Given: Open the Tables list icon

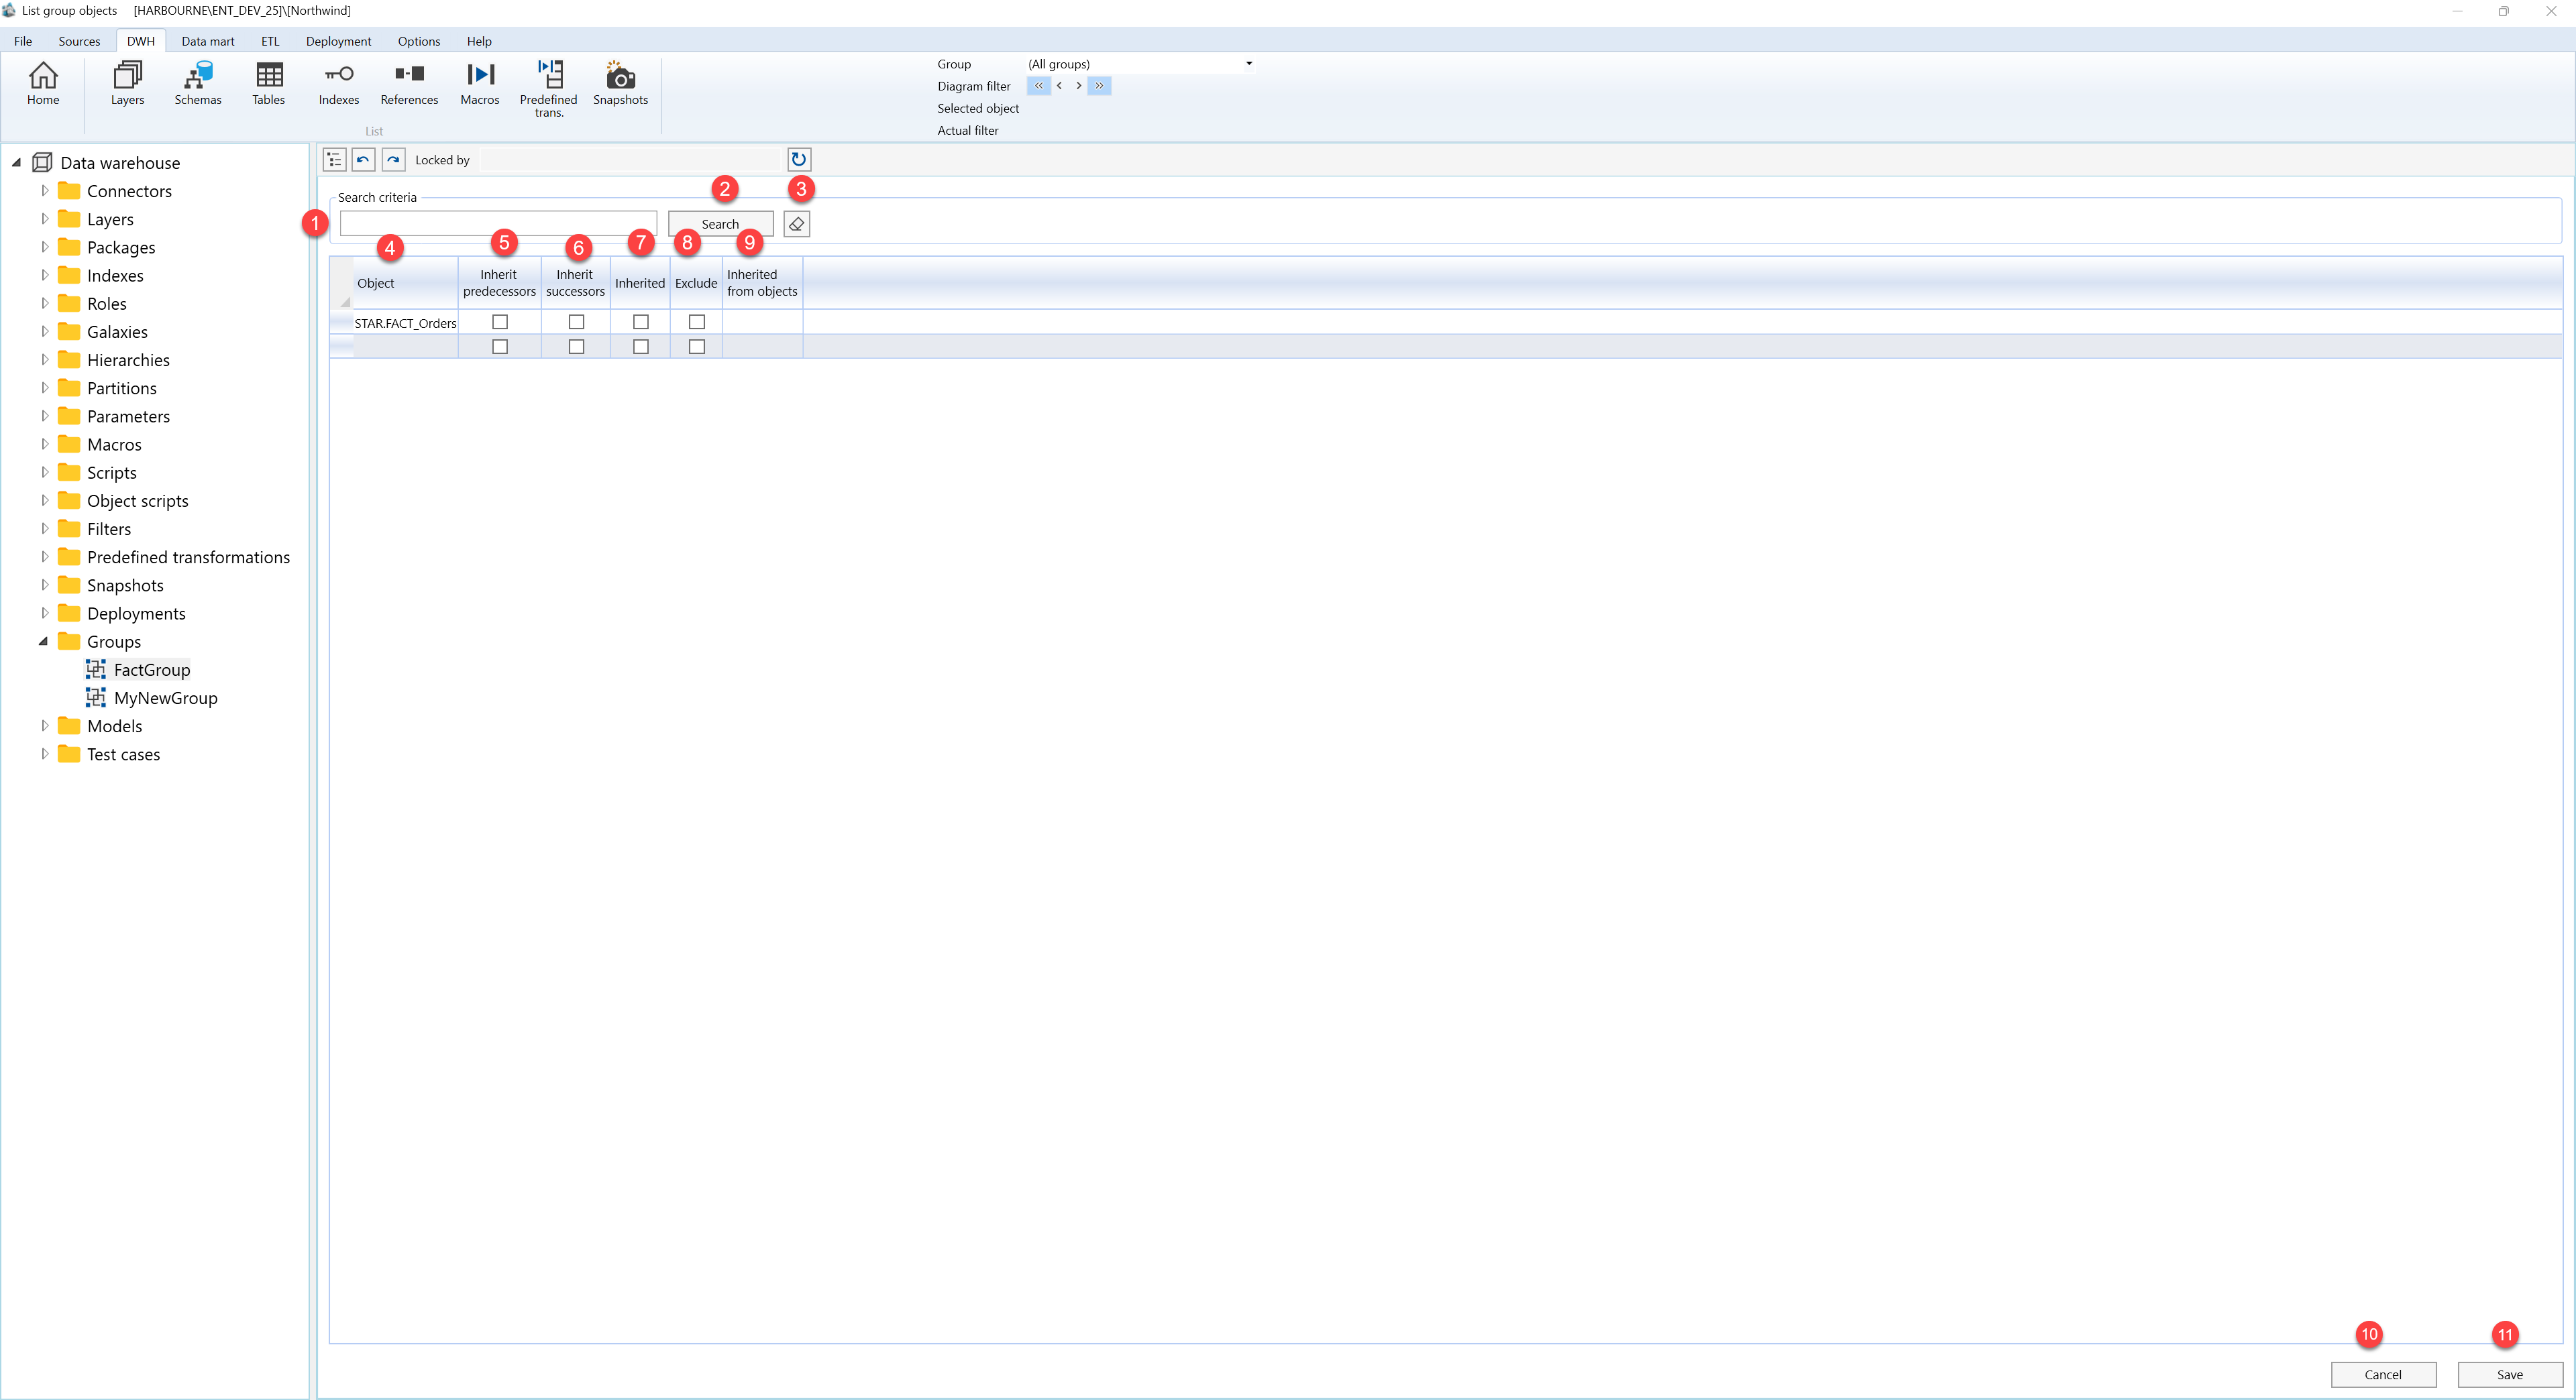Looking at the screenshot, I should pos(268,83).
